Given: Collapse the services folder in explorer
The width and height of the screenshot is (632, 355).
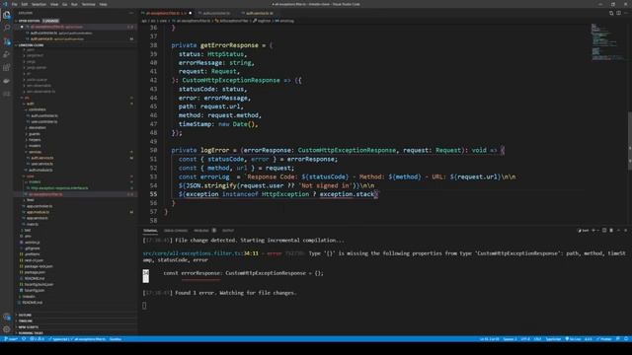Looking at the screenshot, I should [36, 152].
